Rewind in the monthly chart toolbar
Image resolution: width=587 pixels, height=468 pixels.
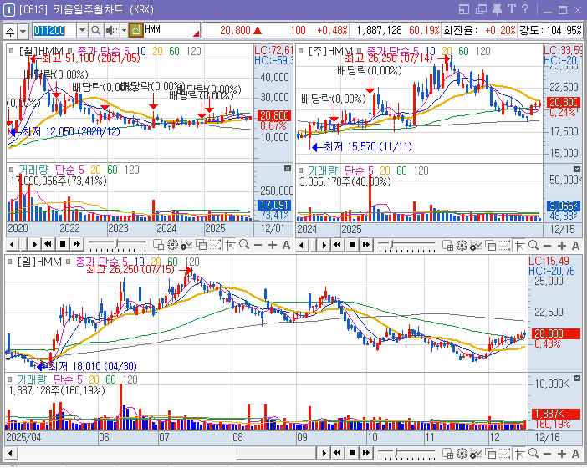48,245
